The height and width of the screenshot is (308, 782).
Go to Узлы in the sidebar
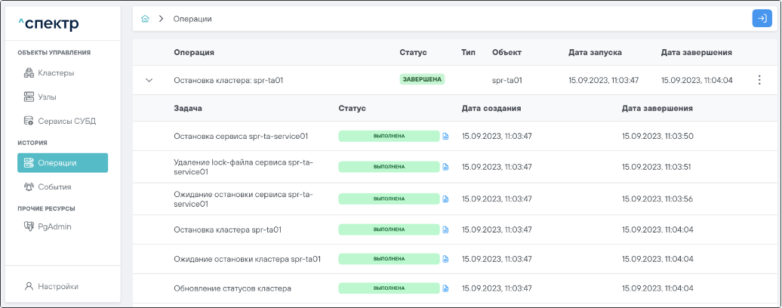(47, 97)
